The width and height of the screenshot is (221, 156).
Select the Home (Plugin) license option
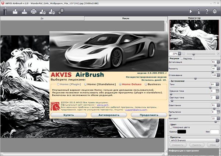pyautogui.click(x=57, y=84)
